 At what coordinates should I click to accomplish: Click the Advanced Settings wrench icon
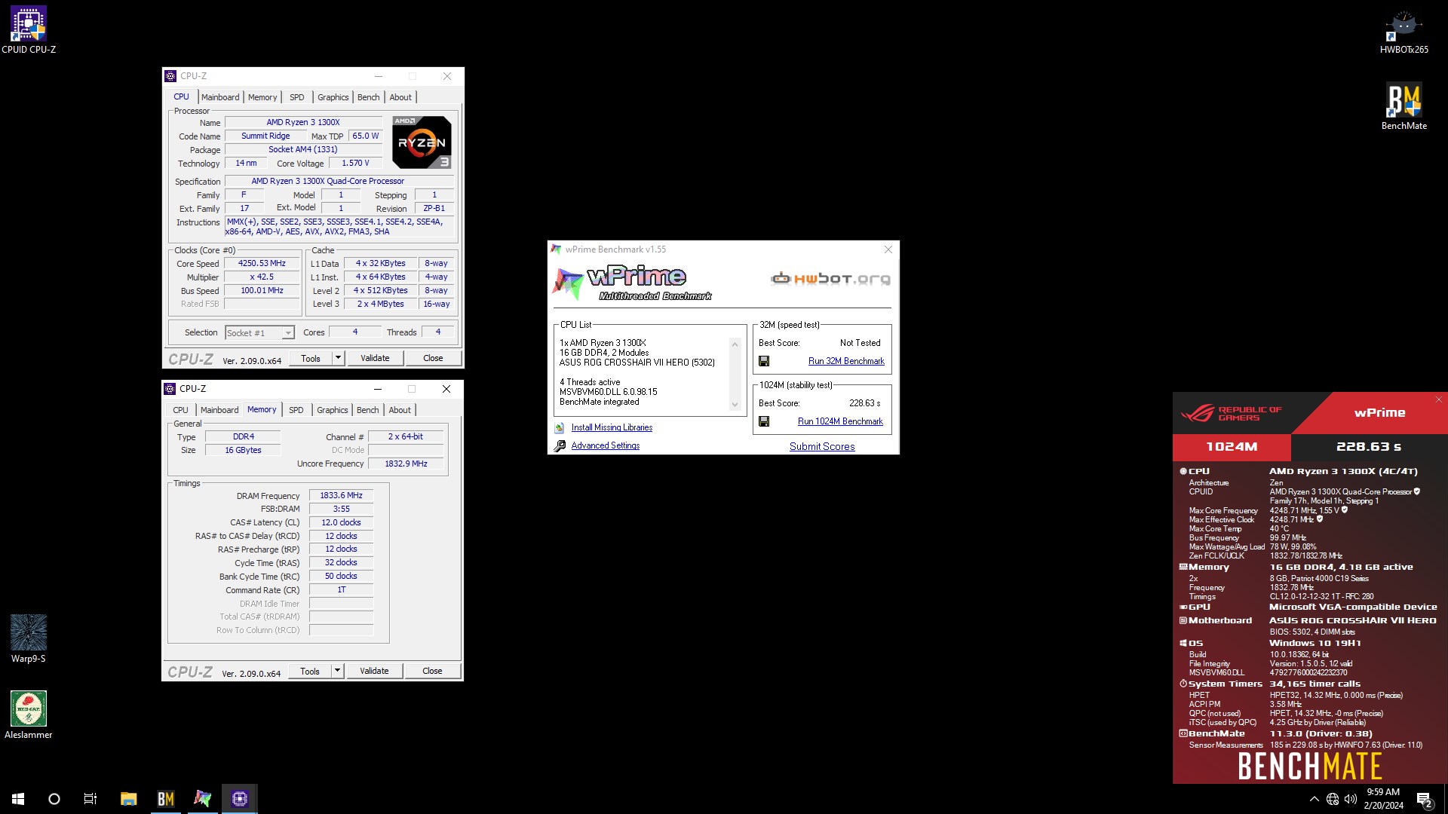coord(560,446)
